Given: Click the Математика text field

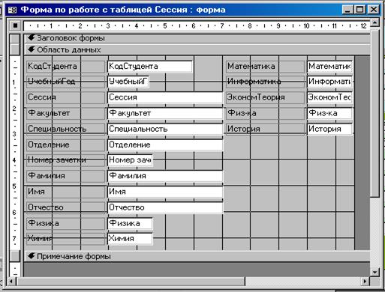Looking at the screenshot, I should [x=329, y=67].
